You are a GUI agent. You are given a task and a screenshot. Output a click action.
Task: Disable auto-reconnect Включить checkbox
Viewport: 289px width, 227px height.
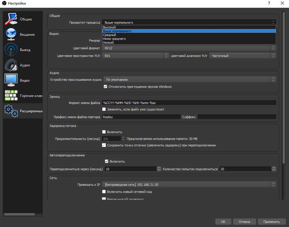pyautogui.click(x=106, y=161)
